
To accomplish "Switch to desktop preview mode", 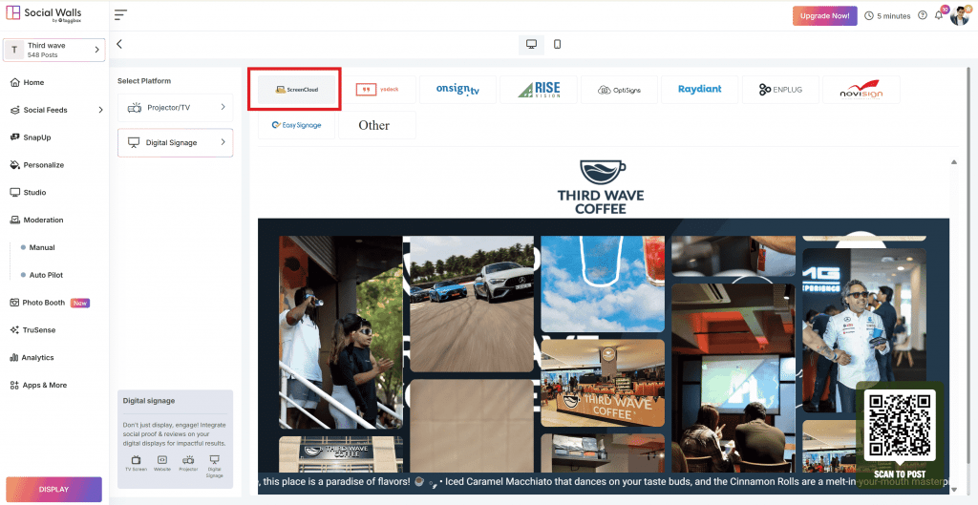I will (x=531, y=44).
